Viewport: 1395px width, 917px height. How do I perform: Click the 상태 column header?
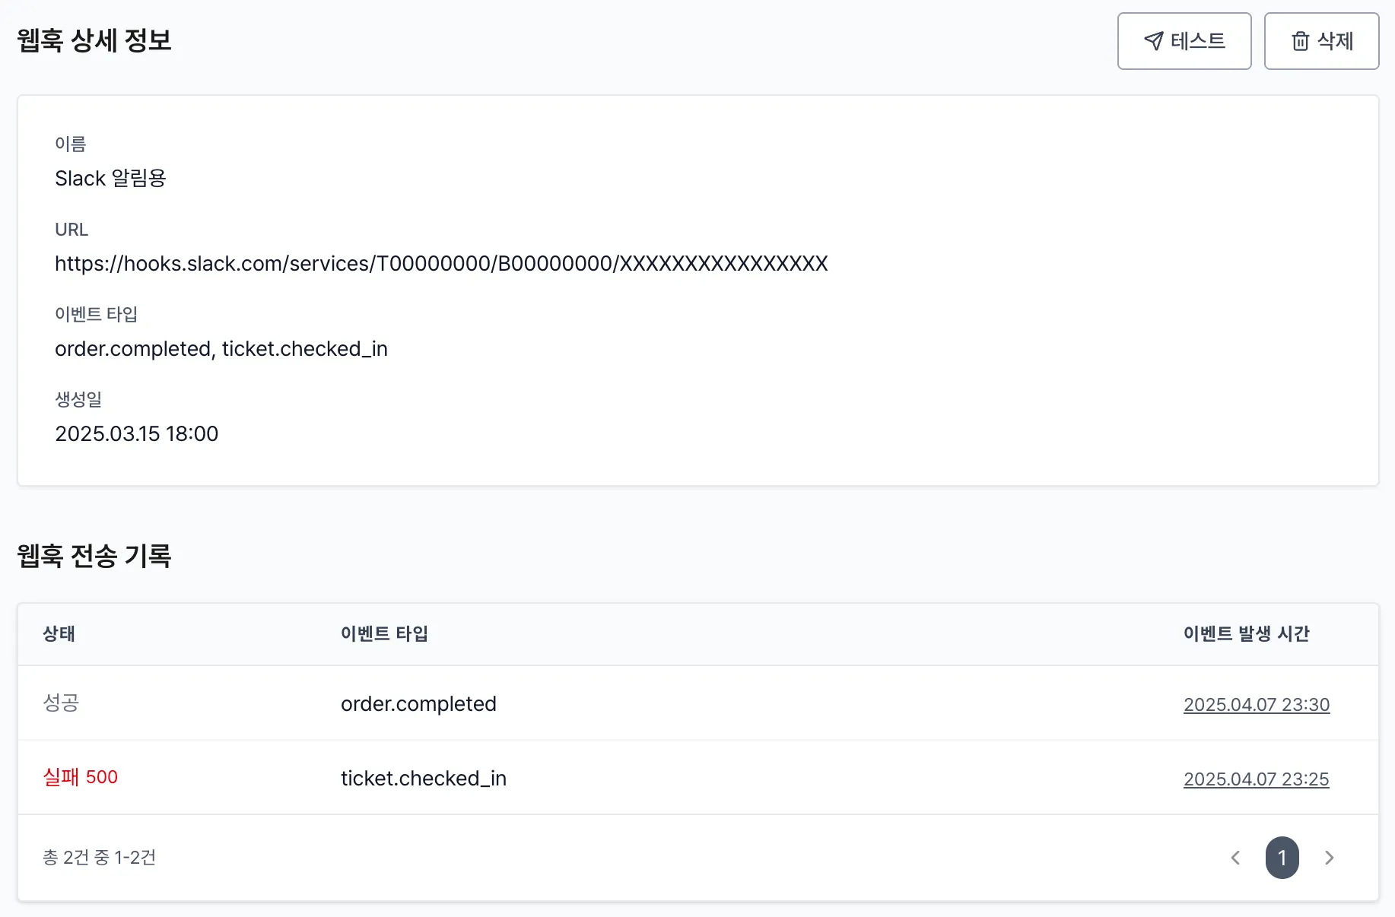click(59, 634)
